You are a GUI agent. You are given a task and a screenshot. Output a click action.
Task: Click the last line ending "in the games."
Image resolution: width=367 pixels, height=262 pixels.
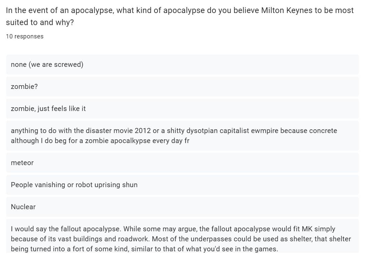pyautogui.click(x=144, y=249)
